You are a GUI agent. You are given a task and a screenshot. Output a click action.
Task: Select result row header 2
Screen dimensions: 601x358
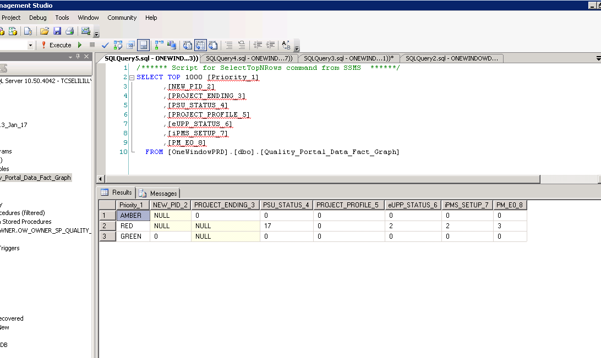click(x=108, y=226)
